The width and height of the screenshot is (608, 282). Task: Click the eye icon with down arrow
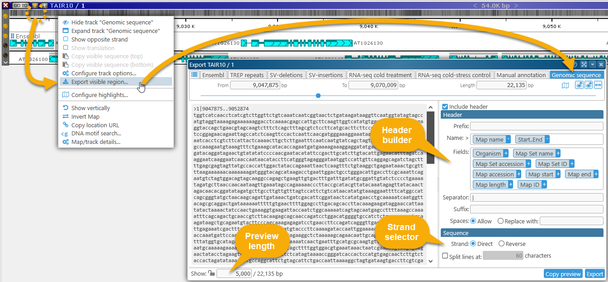coord(589,85)
